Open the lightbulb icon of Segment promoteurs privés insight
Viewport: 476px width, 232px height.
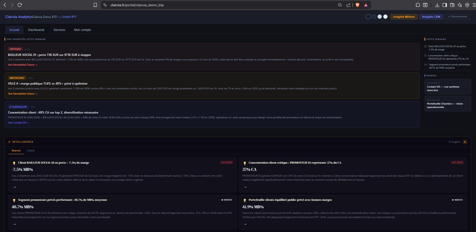[14, 200]
